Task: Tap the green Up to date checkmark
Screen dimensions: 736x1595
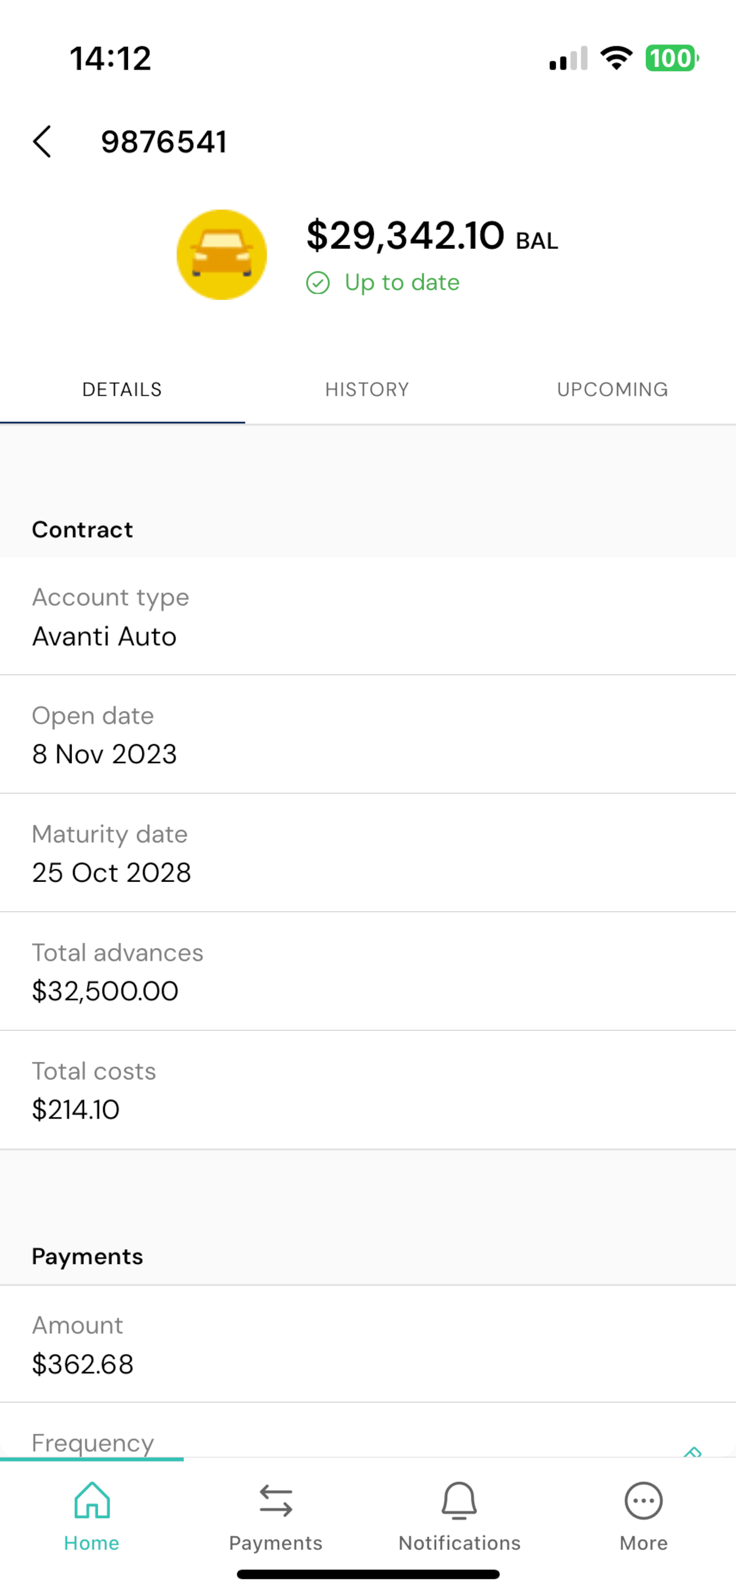Action: (318, 283)
